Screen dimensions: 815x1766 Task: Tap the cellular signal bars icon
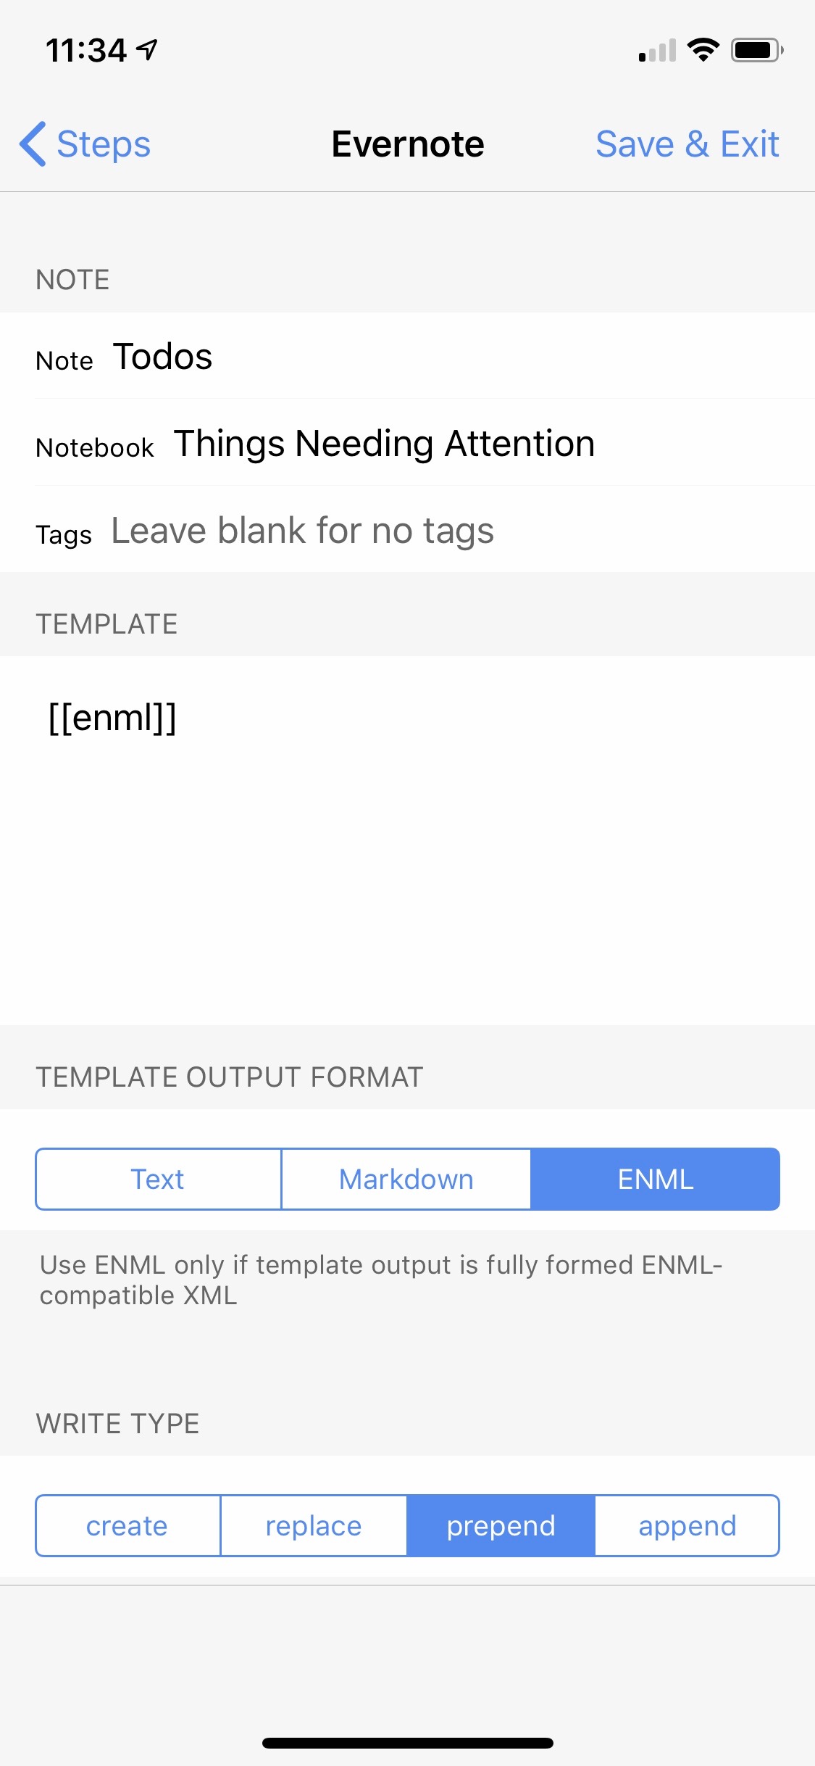[x=657, y=51]
